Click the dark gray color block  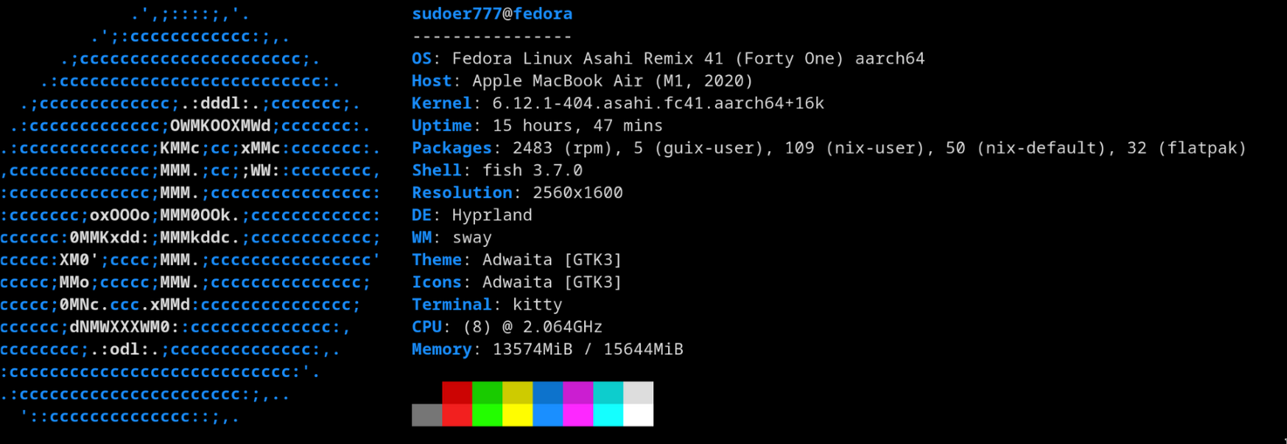(427, 414)
